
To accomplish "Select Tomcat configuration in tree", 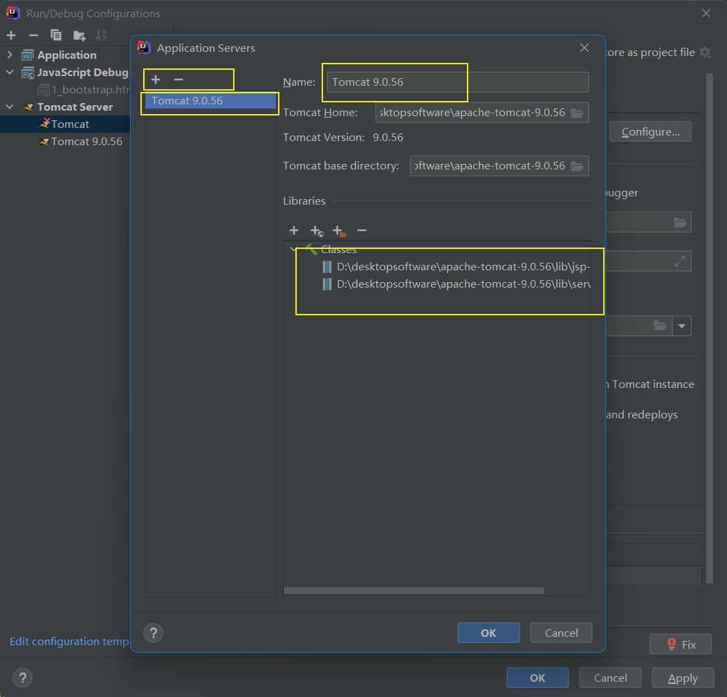I will (x=65, y=124).
